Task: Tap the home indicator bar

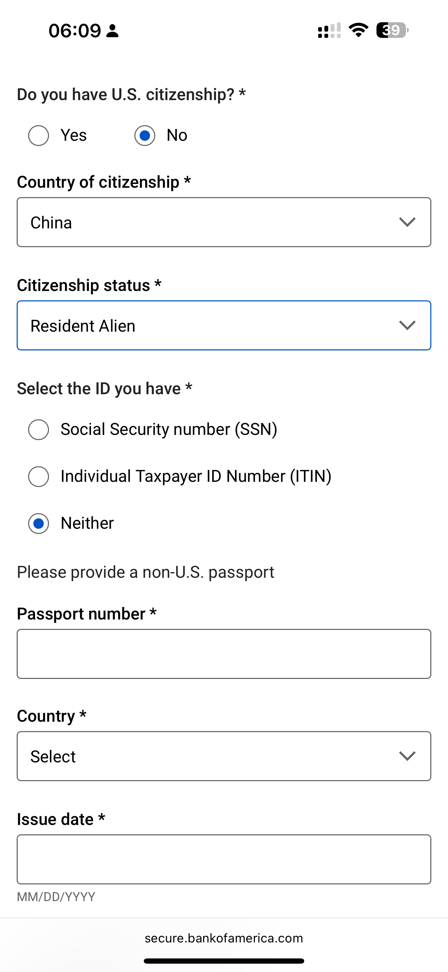Action: coord(224,961)
